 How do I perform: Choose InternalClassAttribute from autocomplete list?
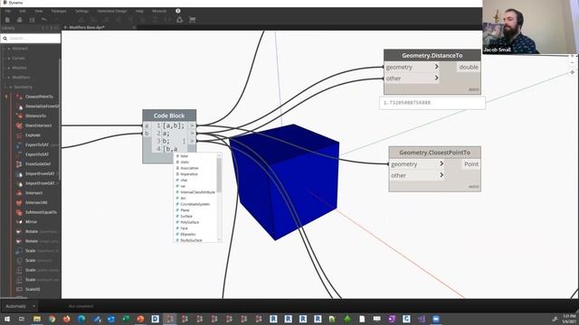196,192
